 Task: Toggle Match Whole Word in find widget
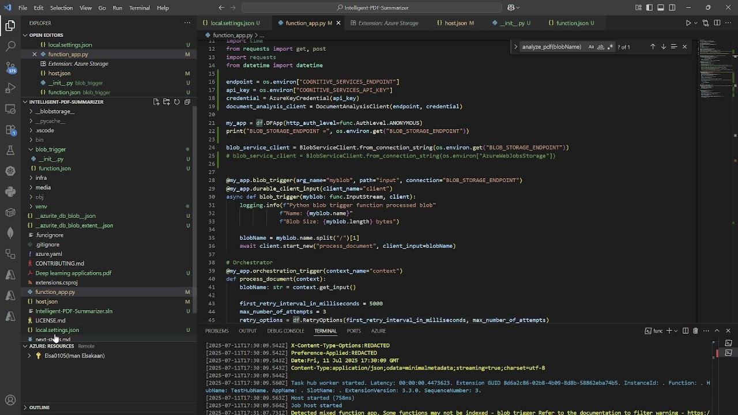[600, 47]
